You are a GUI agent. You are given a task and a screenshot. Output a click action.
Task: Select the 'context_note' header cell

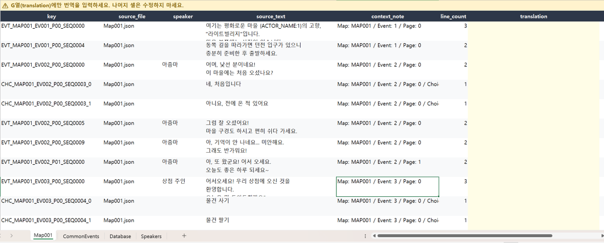(x=388, y=17)
